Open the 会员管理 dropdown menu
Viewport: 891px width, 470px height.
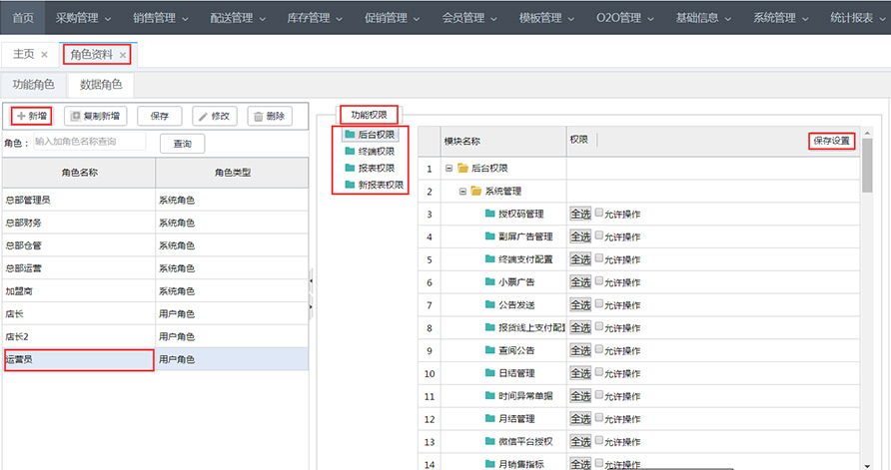point(469,18)
